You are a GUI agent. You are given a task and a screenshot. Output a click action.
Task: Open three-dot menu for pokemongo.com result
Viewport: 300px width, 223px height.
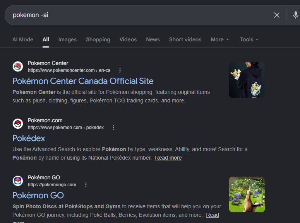(86, 185)
